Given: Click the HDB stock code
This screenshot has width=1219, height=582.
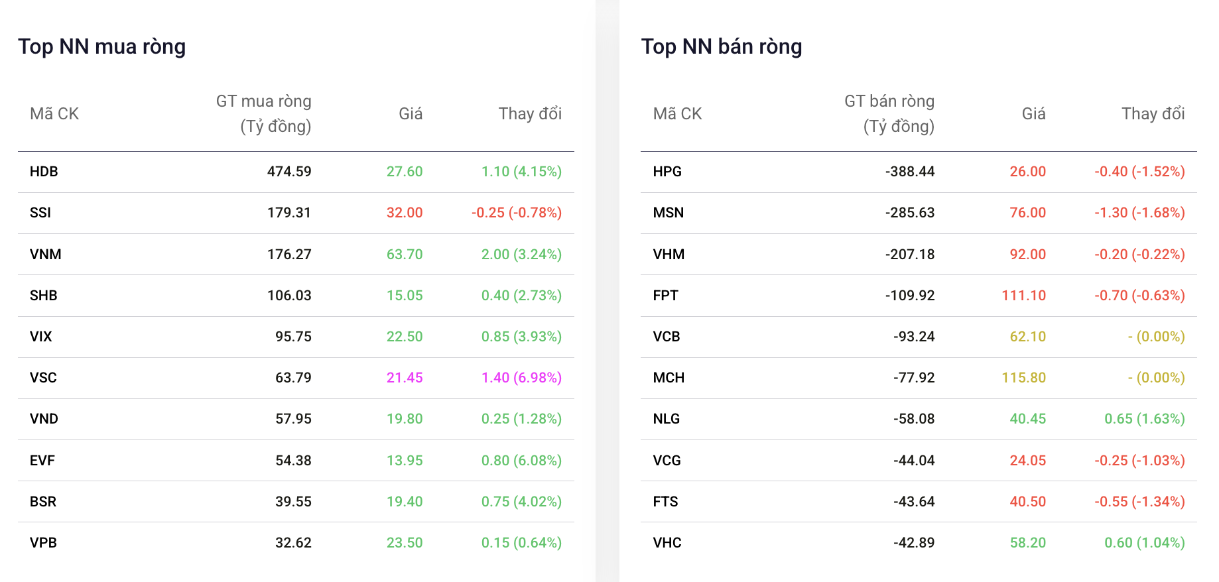Looking at the screenshot, I should point(44,172).
